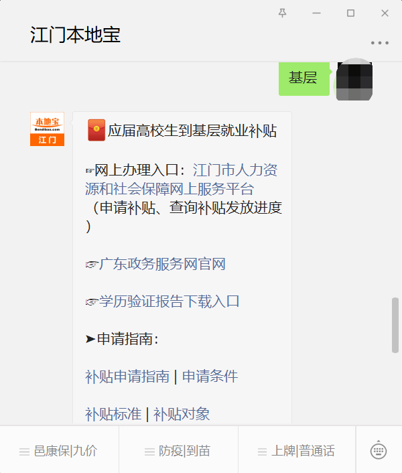
Task: Open the 申请条件 link
Action: coord(210,377)
